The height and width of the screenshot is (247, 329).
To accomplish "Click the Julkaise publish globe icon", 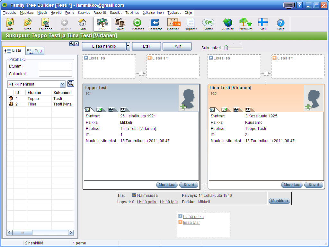I will pos(228,24).
